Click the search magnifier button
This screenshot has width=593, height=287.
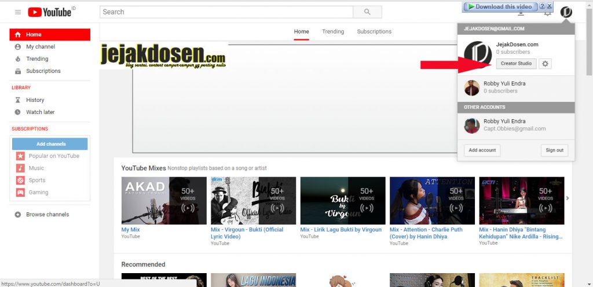(367, 12)
